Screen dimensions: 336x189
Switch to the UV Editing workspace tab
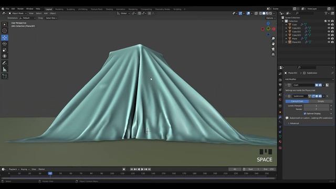coord(83,9)
